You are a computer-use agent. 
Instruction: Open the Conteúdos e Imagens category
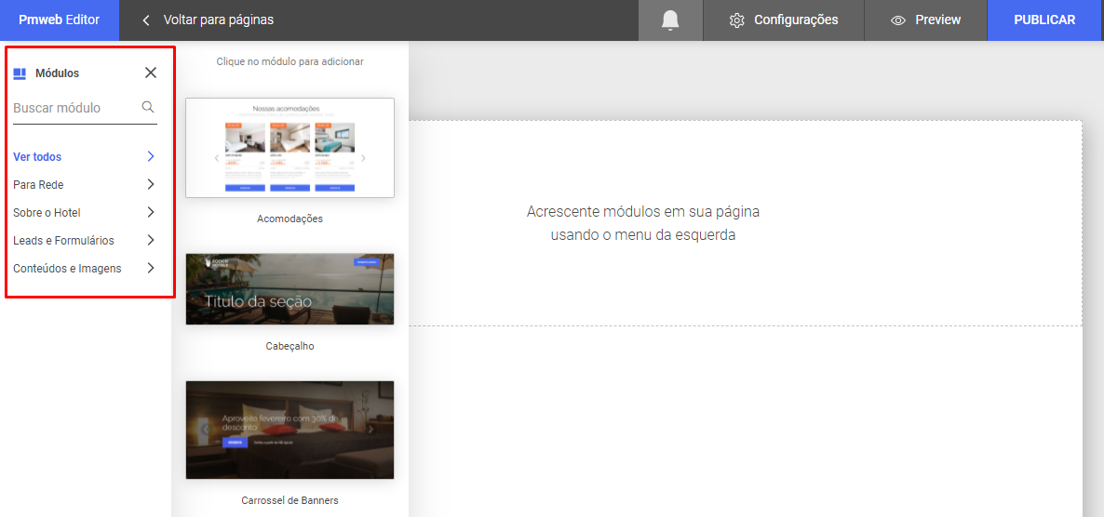point(67,269)
